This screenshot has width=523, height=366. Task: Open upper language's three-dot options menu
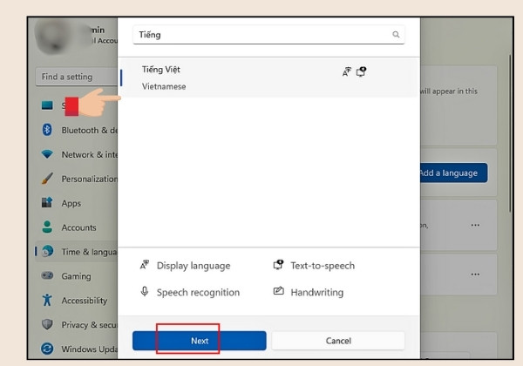click(475, 225)
